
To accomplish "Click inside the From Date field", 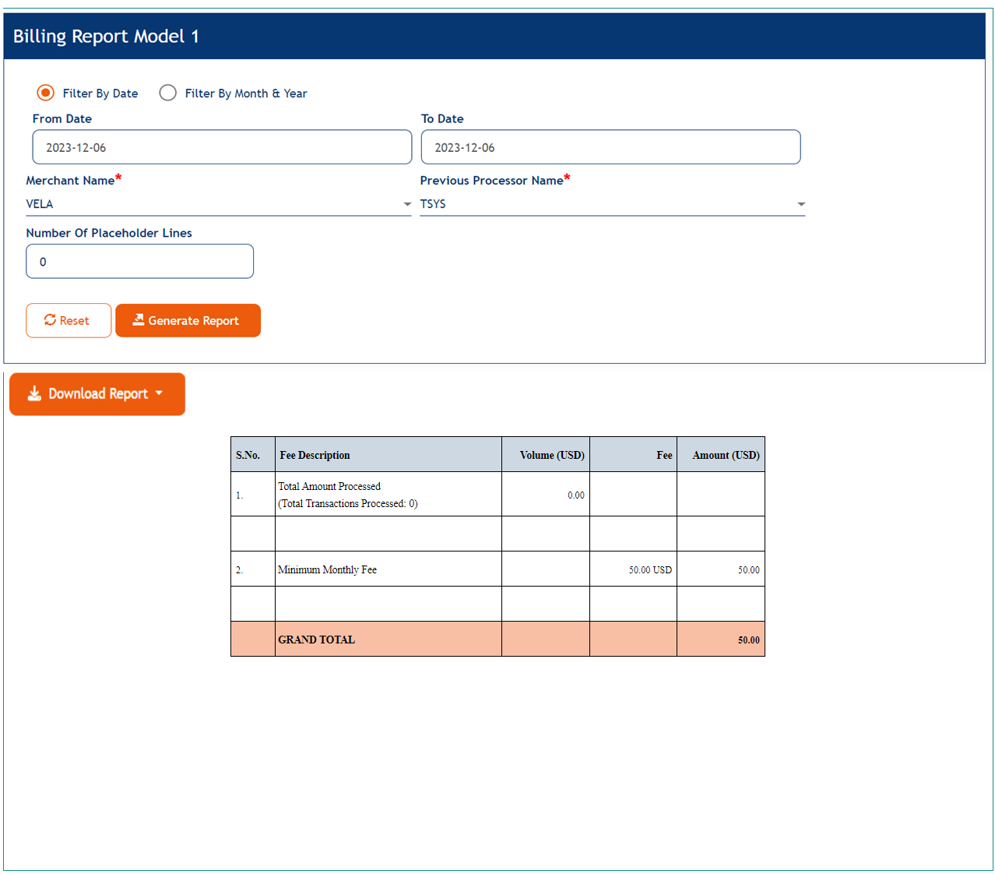I will [x=222, y=146].
